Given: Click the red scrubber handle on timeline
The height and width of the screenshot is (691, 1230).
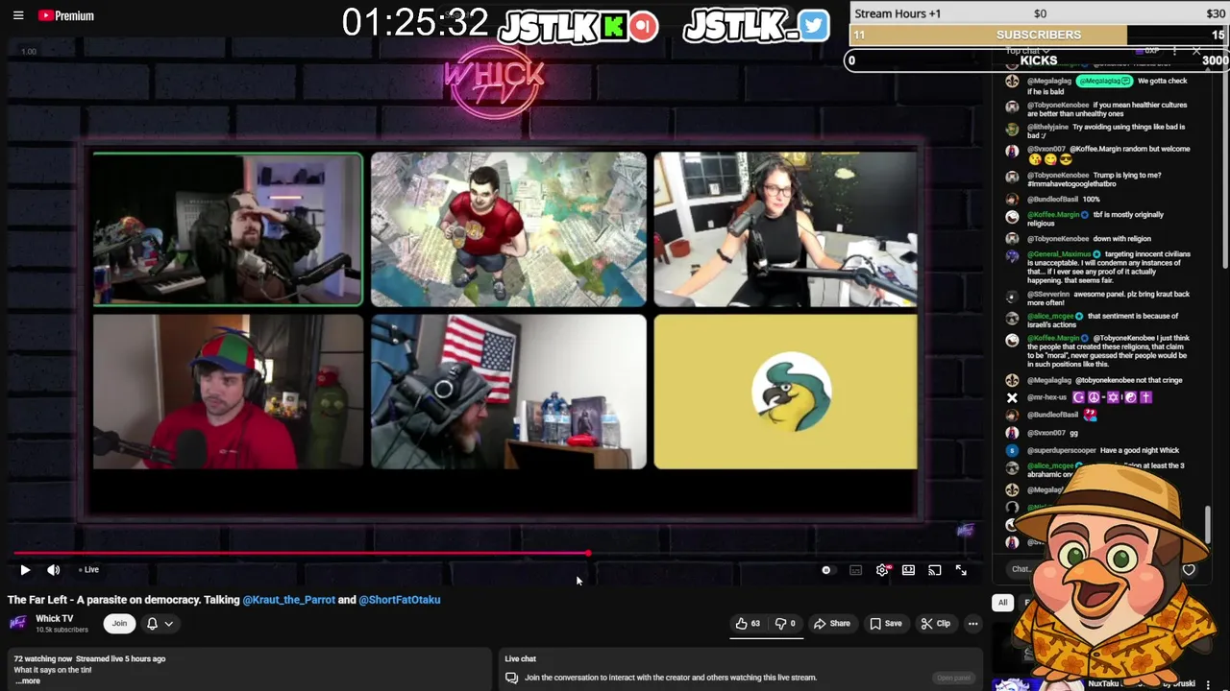Looking at the screenshot, I should [x=587, y=554].
